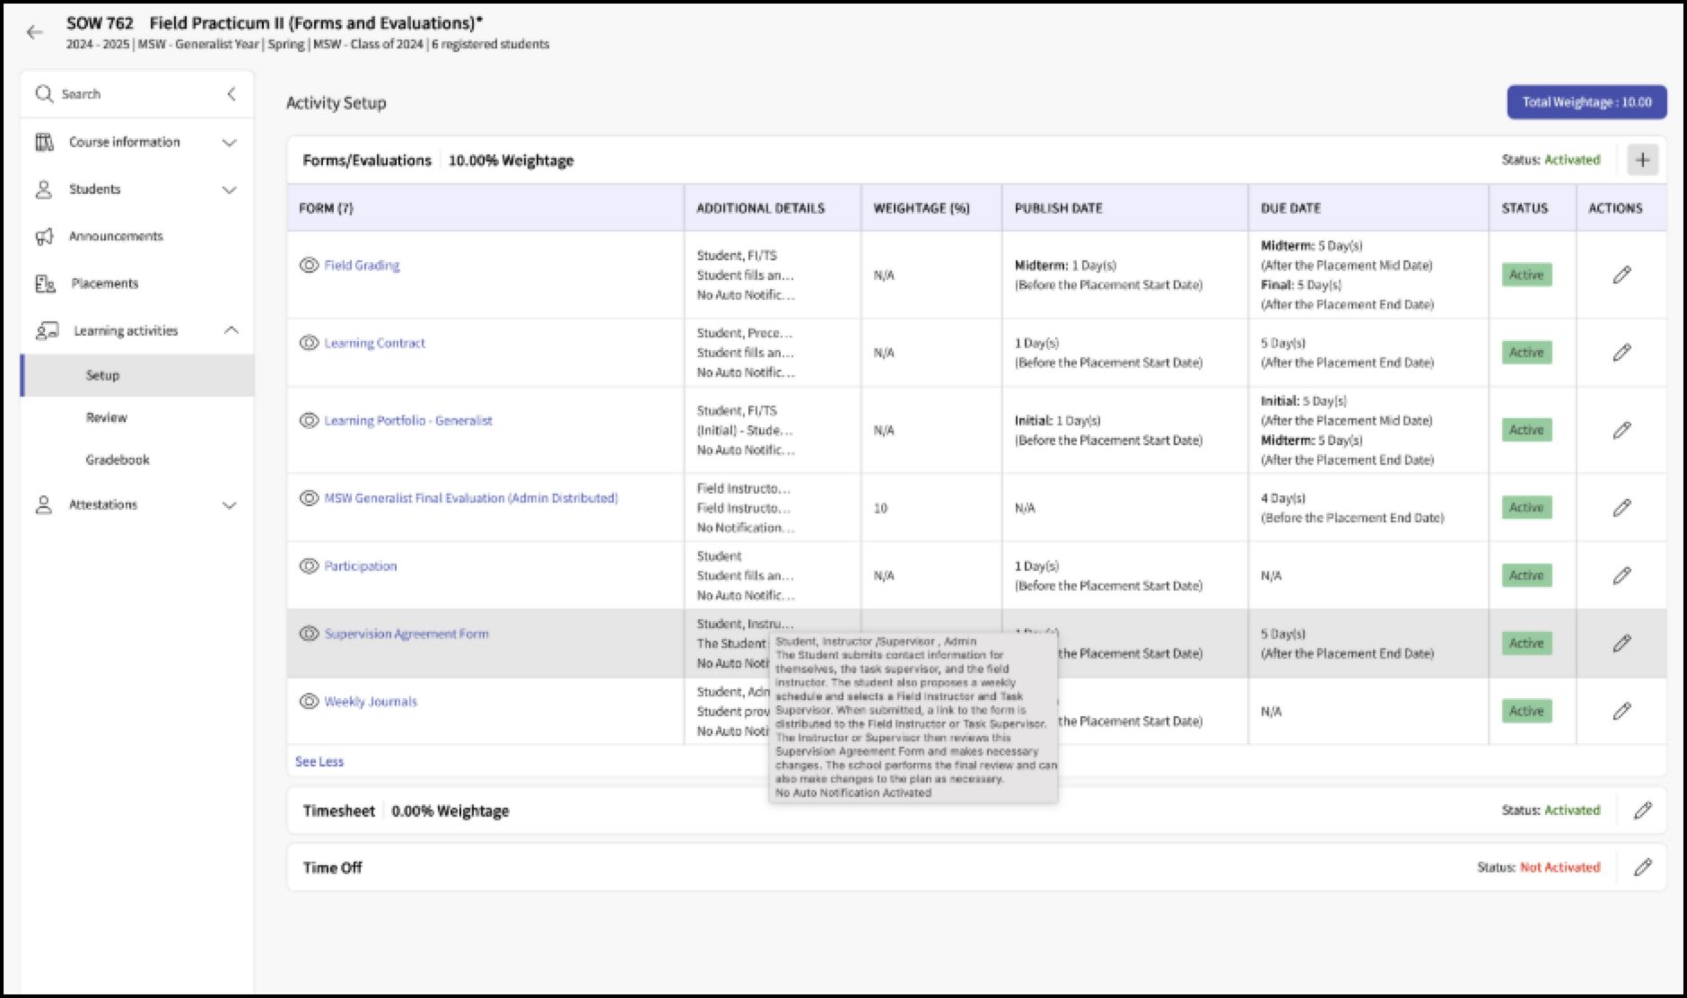Preview Supervision Agreement Form eye icon
The height and width of the screenshot is (998, 1687).
(x=309, y=634)
